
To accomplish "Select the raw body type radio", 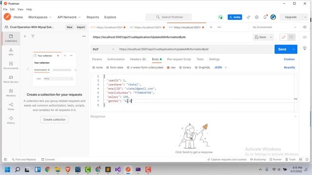I will tap(168, 68).
